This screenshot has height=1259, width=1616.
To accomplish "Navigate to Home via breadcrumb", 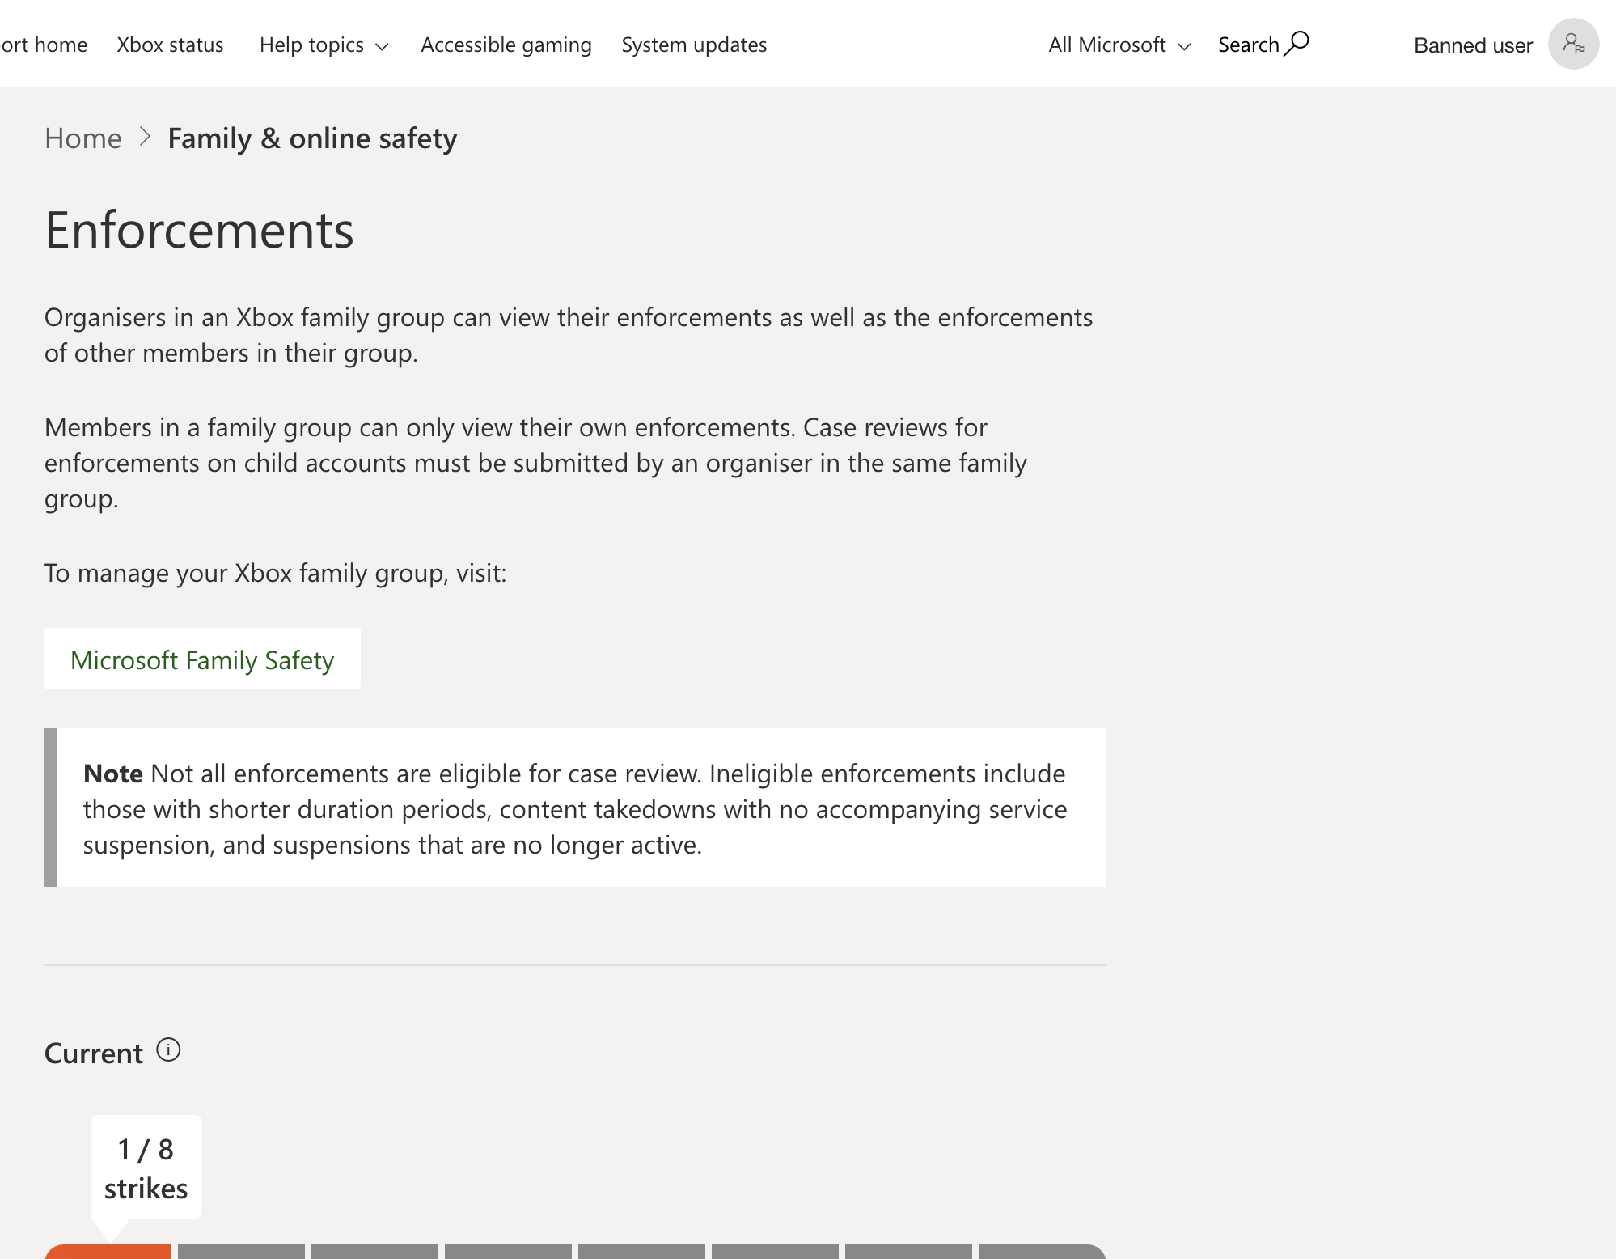I will coord(82,138).
